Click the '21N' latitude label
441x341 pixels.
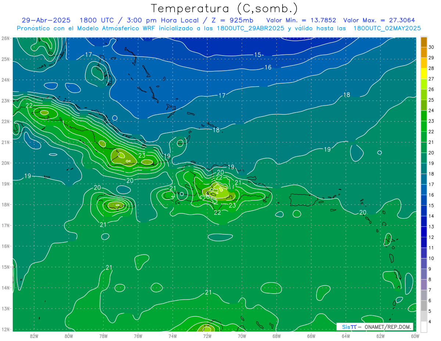(5, 142)
